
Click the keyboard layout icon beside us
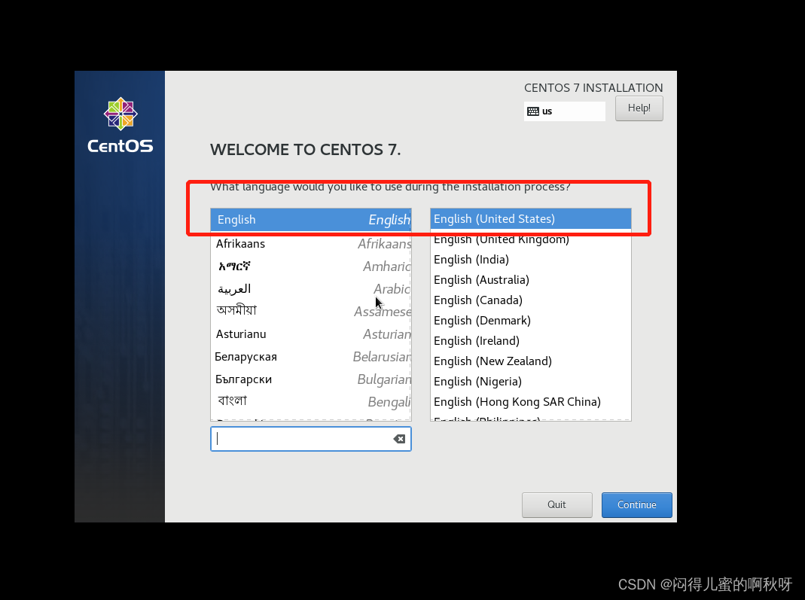click(x=533, y=111)
